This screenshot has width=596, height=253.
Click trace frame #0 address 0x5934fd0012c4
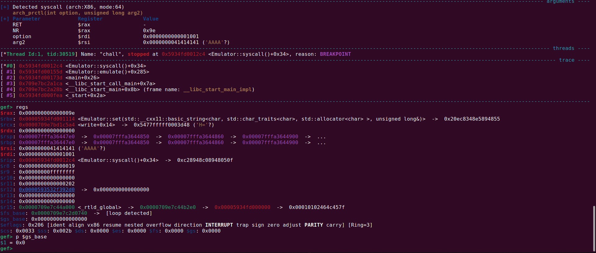(40, 66)
